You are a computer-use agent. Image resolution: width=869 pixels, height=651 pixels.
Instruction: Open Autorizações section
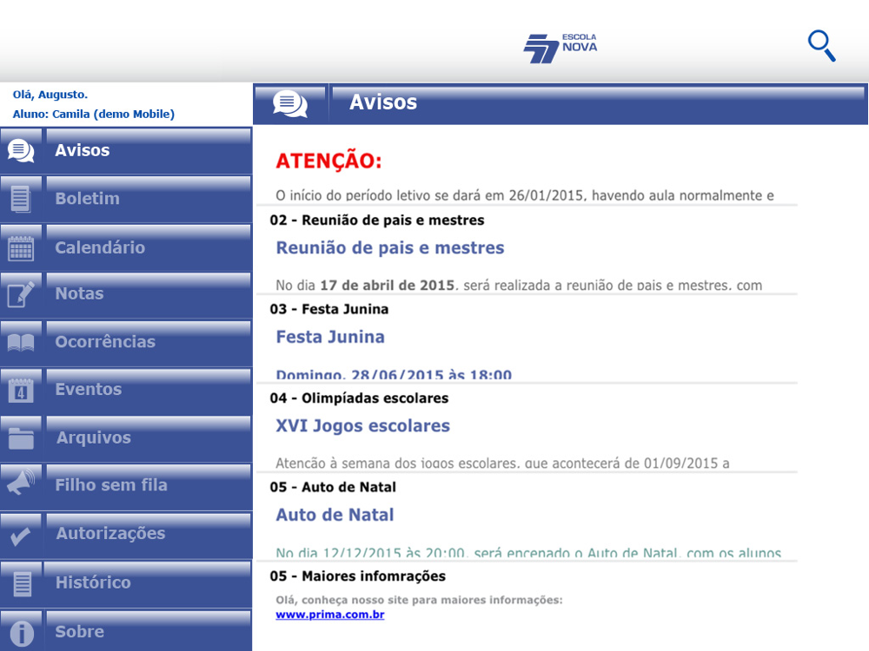point(126,535)
